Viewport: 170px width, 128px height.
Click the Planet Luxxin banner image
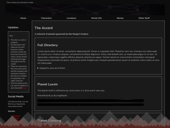point(91,102)
